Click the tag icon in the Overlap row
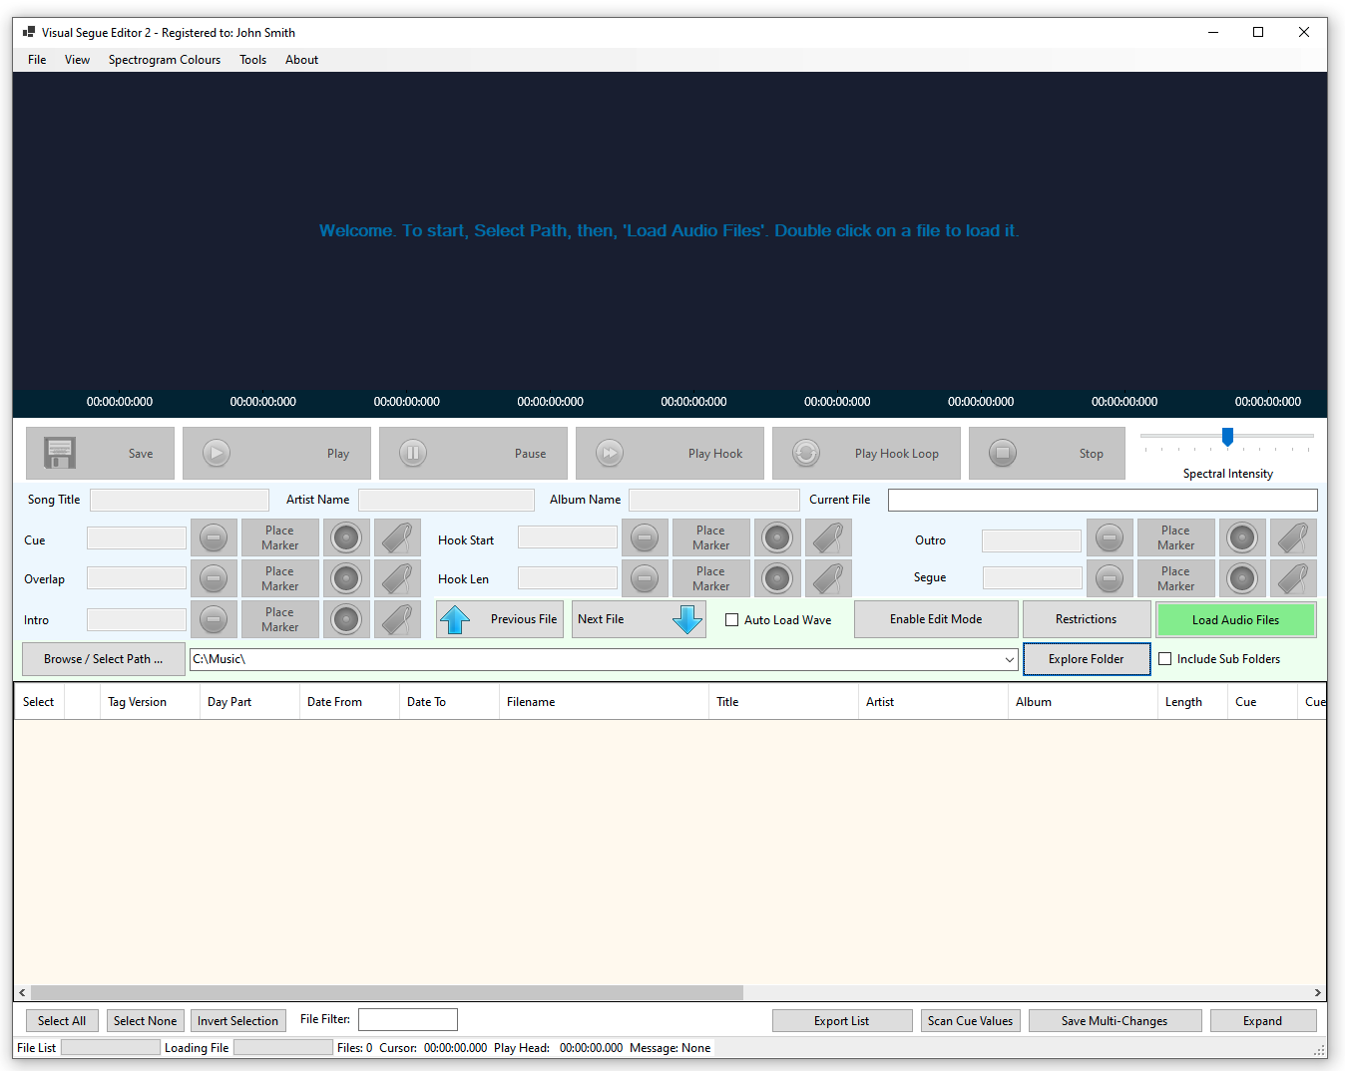Image resolution: width=1345 pixels, height=1071 pixels. point(397,578)
